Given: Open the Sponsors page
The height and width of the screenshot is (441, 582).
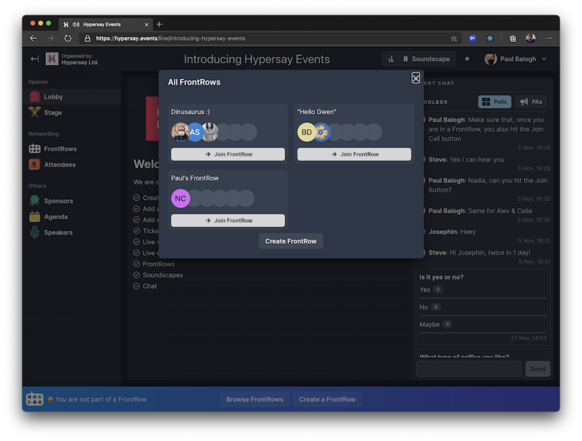Looking at the screenshot, I should [58, 201].
